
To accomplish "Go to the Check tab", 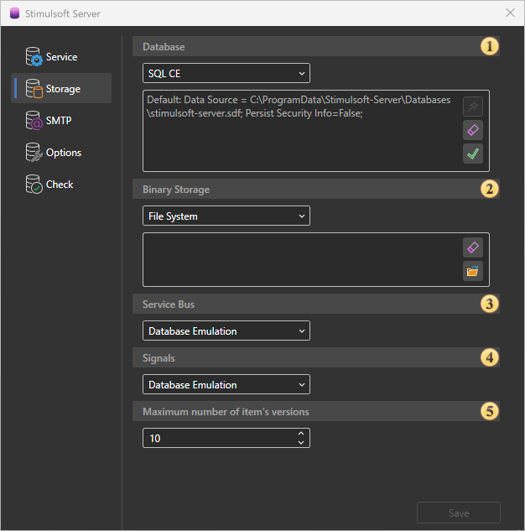I will (59, 185).
